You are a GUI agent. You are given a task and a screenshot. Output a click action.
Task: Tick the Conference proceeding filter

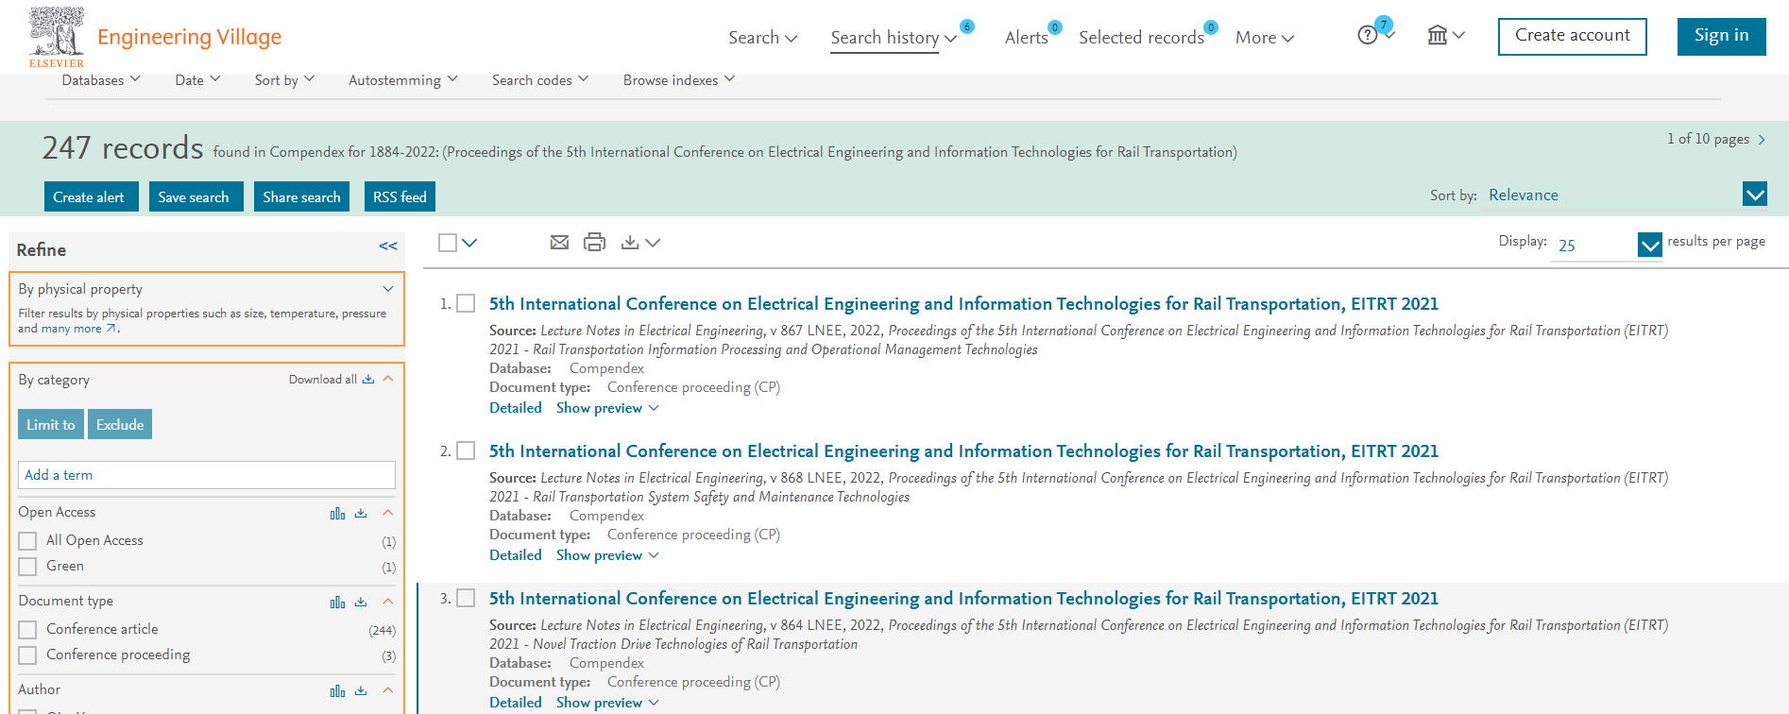[28, 655]
